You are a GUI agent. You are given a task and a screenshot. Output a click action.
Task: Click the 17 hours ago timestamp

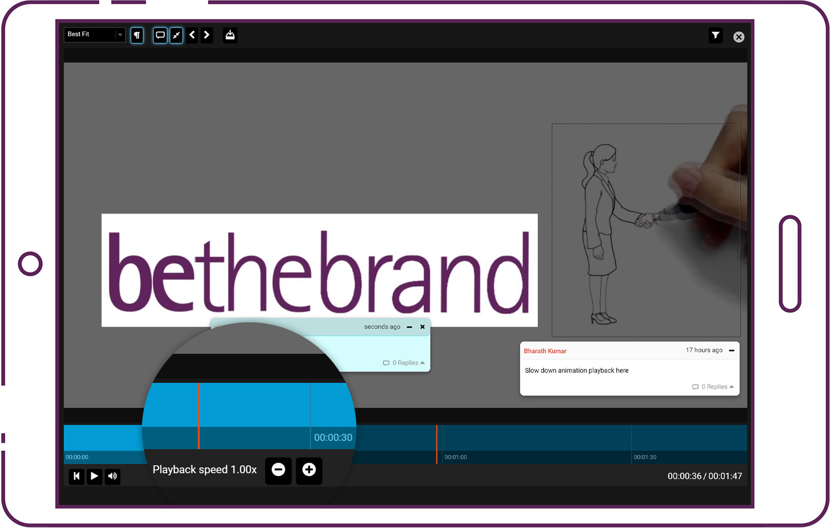click(x=704, y=351)
